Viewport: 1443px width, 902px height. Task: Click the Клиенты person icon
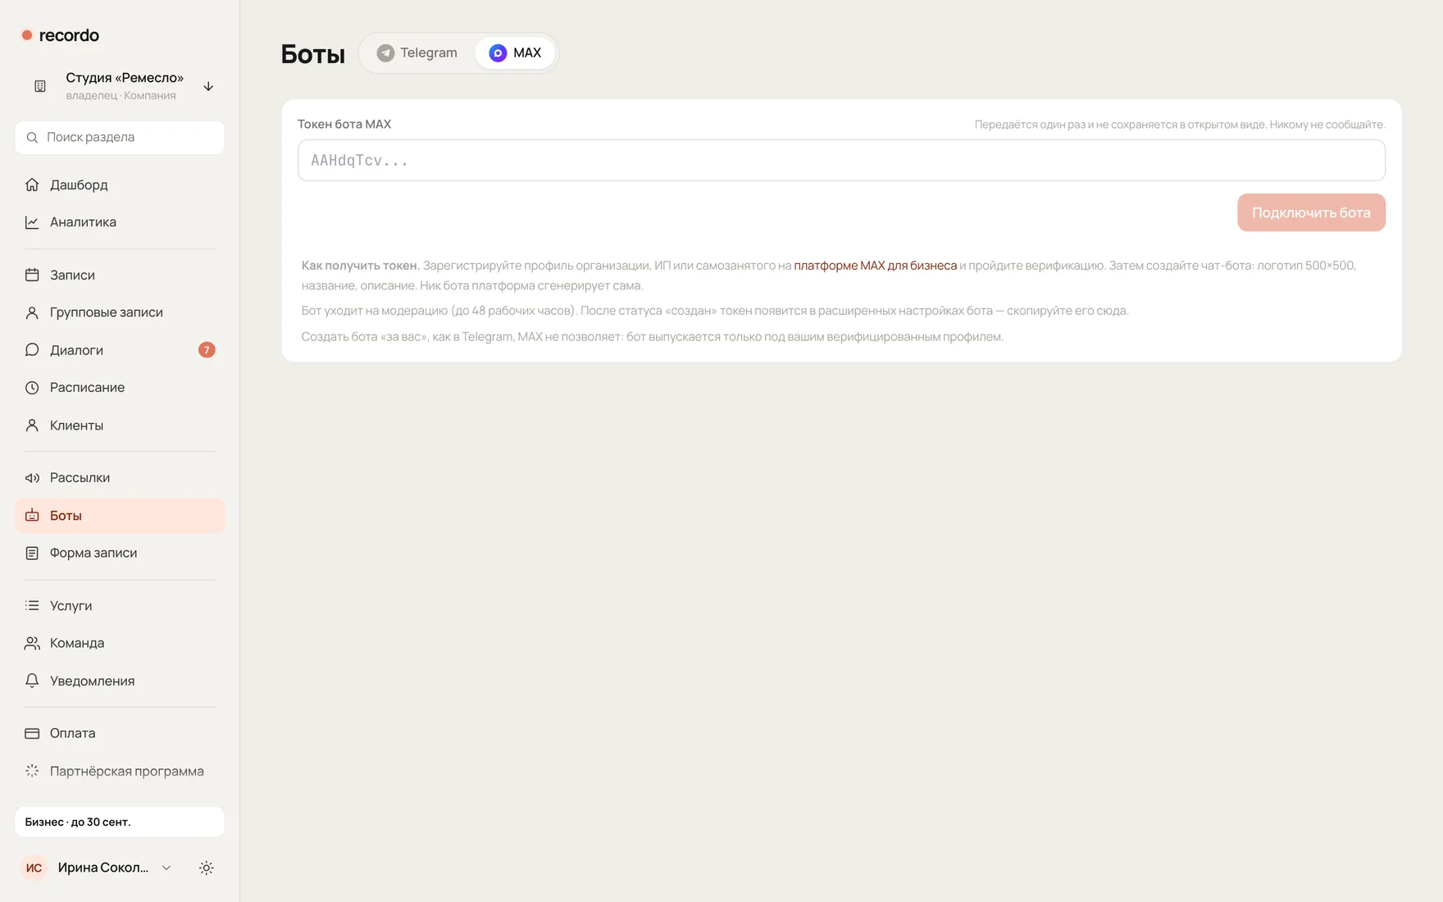click(x=32, y=426)
